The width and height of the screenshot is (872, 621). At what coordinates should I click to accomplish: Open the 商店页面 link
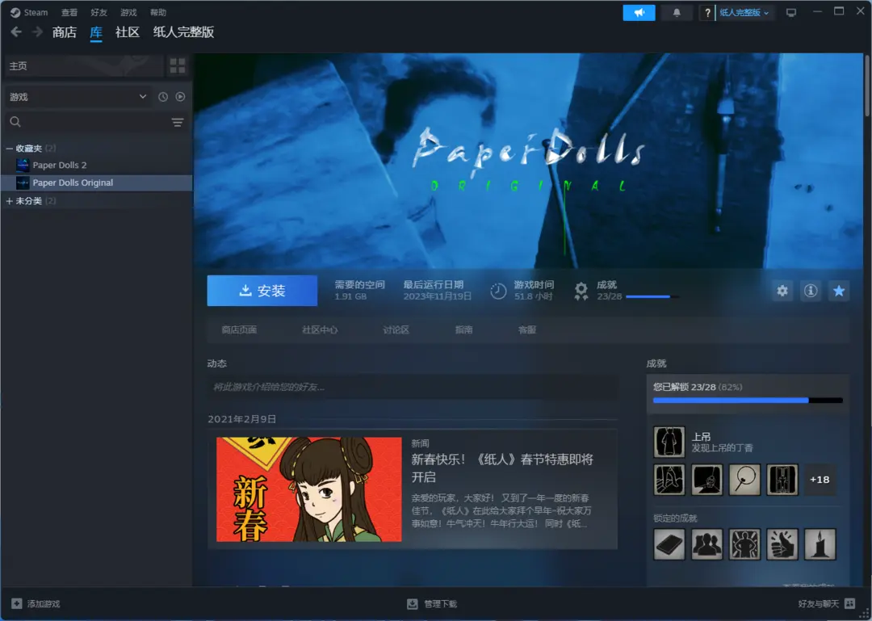239,330
